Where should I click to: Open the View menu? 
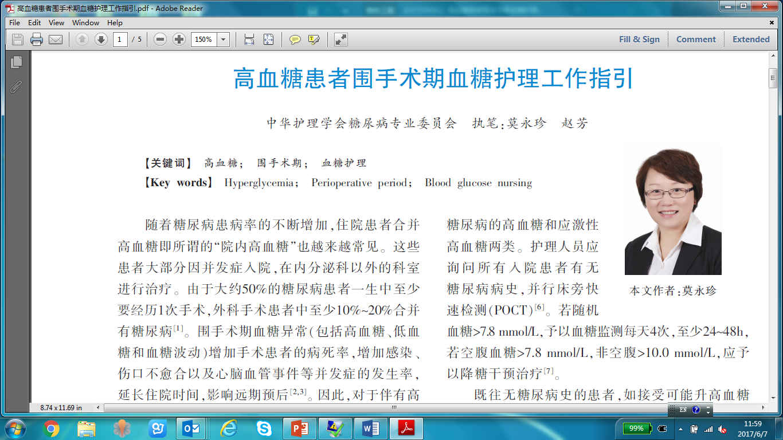click(x=56, y=23)
